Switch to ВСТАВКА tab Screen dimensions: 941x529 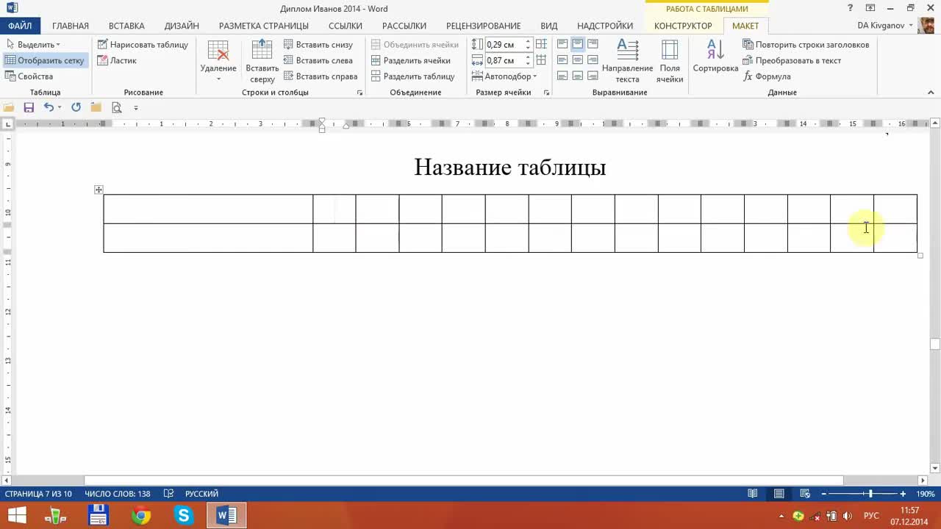pos(126,26)
